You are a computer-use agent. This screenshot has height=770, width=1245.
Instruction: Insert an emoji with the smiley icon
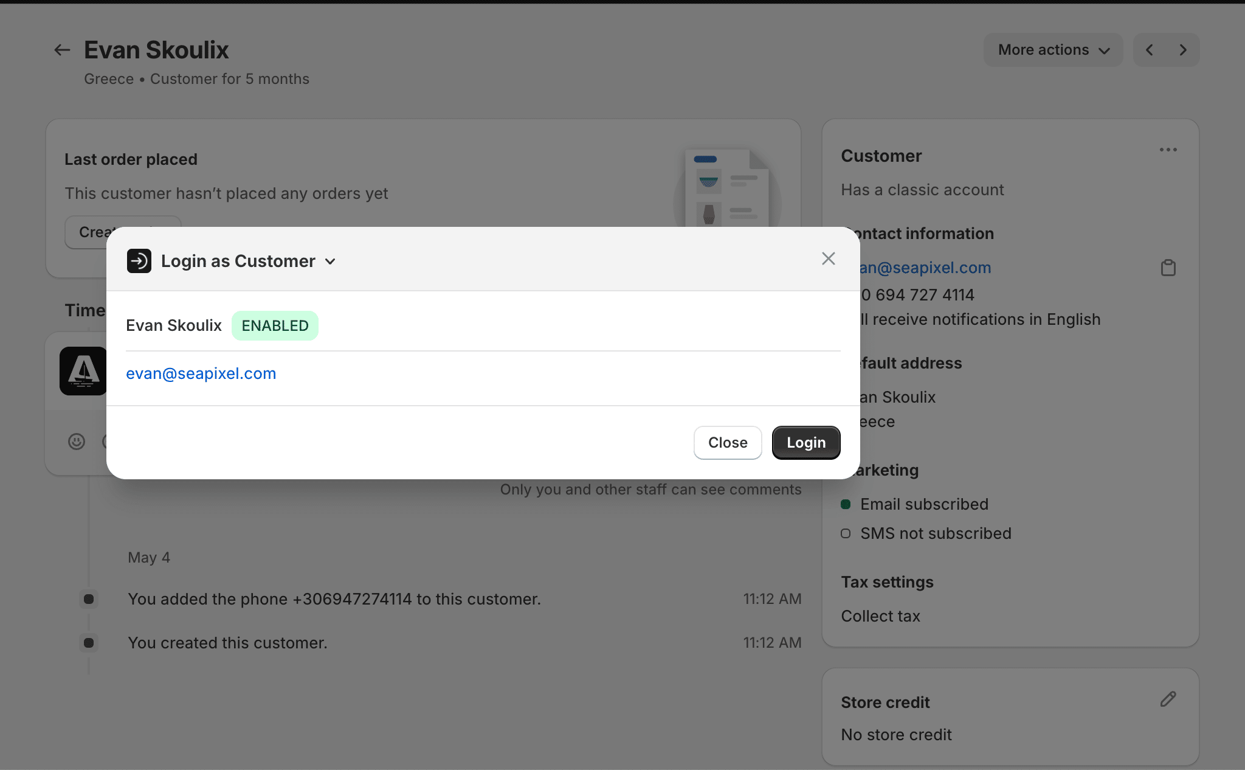(77, 442)
